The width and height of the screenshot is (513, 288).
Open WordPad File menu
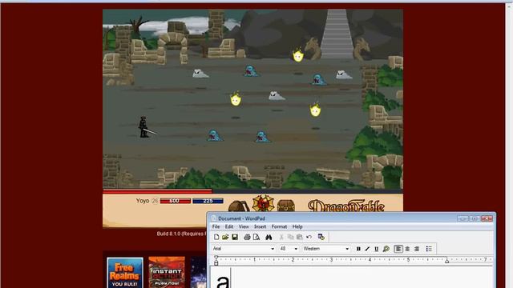[216, 226]
